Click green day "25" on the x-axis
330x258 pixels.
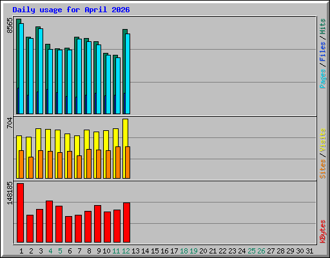pyautogui.click(x=251, y=251)
